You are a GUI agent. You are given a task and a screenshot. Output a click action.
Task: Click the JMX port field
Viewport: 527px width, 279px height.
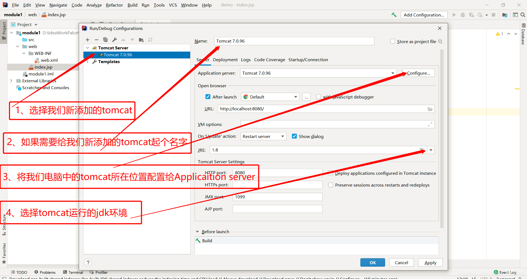(x=277, y=197)
